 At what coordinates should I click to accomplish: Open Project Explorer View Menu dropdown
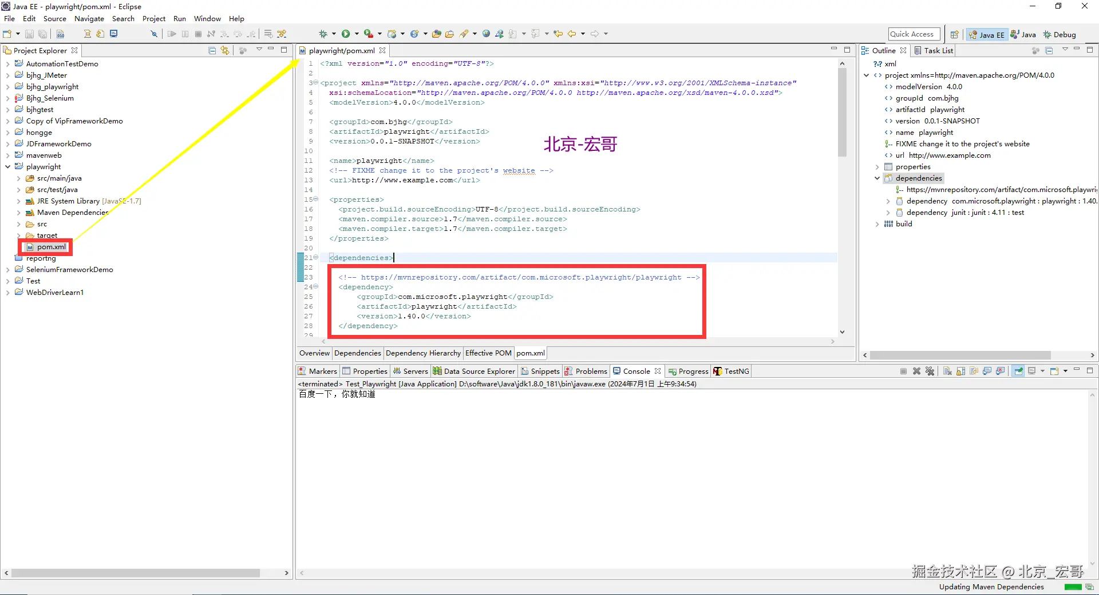pyautogui.click(x=259, y=49)
